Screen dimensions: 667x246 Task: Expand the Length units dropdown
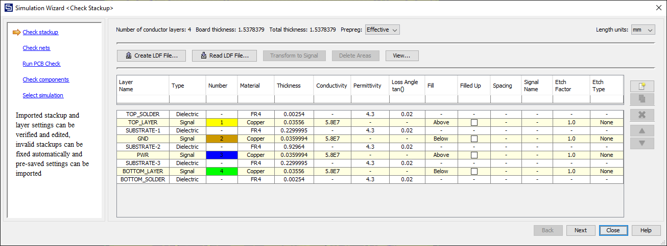[x=642, y=30]
